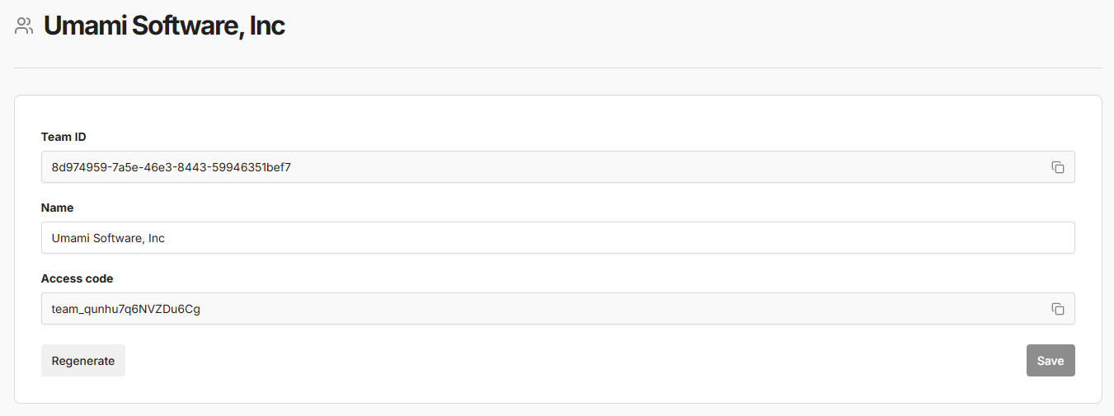Viewport: 1114px width, 416px height.
Task: Click the Regenerate button
Action: 83,361
